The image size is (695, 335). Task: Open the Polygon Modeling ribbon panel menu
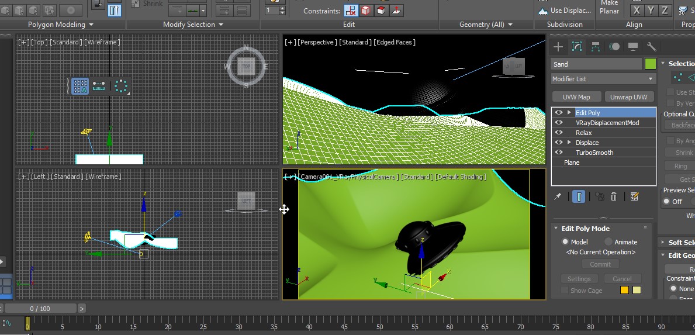coord(61,25)
